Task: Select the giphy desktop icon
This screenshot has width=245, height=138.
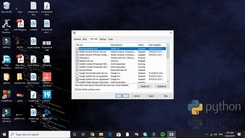Action: point(20,97)
